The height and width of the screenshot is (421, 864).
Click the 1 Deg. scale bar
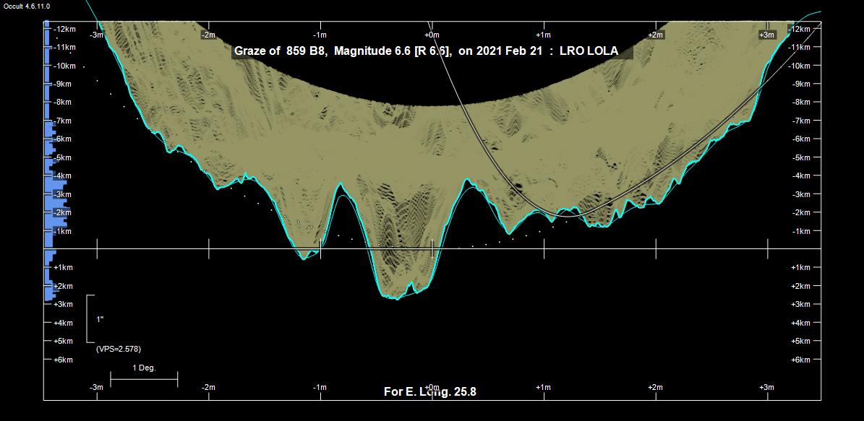(x=144, y=378)
